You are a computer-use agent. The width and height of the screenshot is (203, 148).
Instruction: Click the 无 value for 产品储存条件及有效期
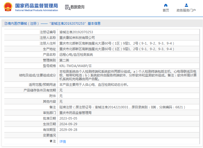(x=61, y=90)
